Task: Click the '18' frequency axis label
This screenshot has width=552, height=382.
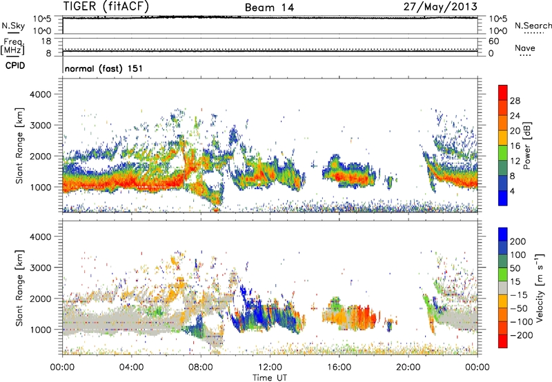Action: point(46,41)
